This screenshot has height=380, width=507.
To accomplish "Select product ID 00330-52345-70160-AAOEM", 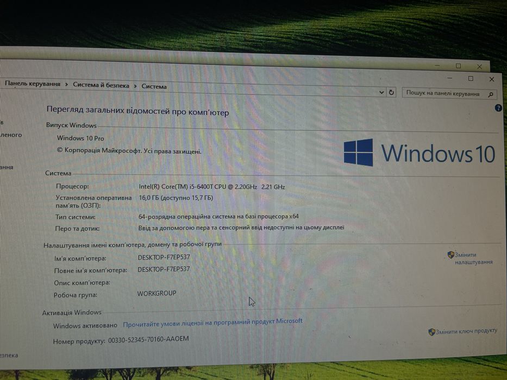I will click(x=148, y=340).
